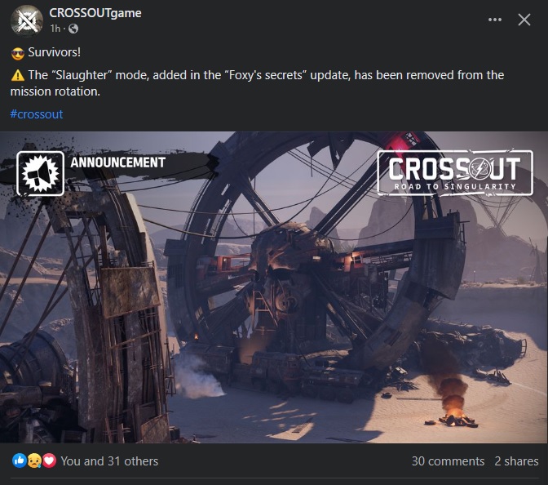Click the Slaughter mode post text
This screenshot has width=548, height=485.
click(x=257, y=83)
